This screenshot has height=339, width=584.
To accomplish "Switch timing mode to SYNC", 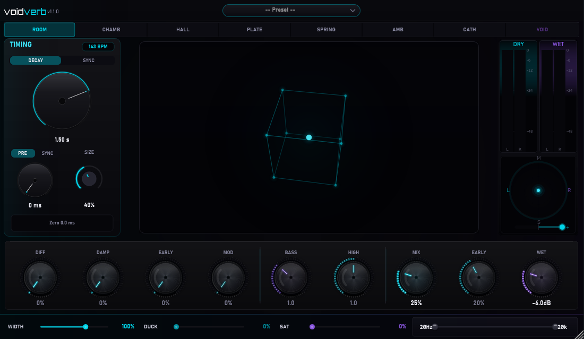I will tap(88, 60).
